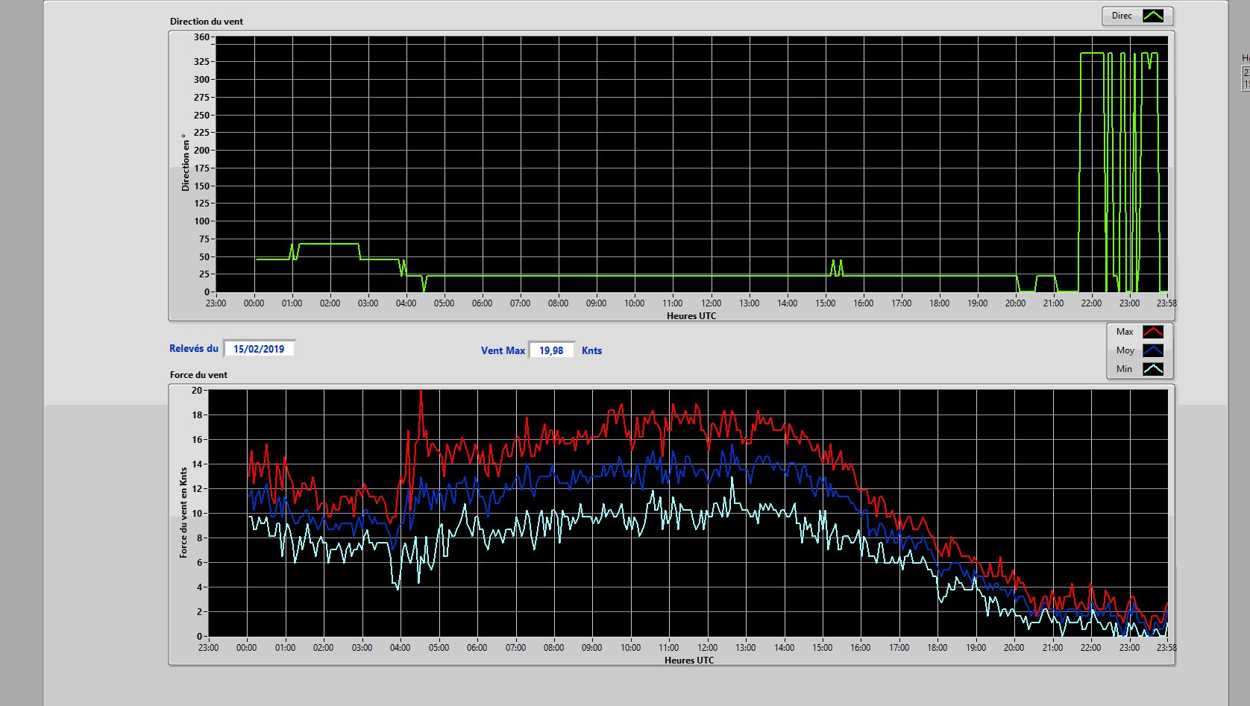The height and width of the screenshot is (706, 1250).
Task: Click the 'Min' legend name
Action: (1124, 369)
